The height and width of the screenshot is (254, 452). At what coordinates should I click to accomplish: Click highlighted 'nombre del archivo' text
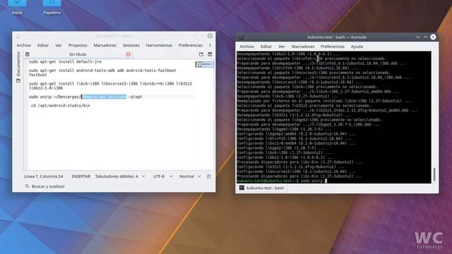[104, 97]
